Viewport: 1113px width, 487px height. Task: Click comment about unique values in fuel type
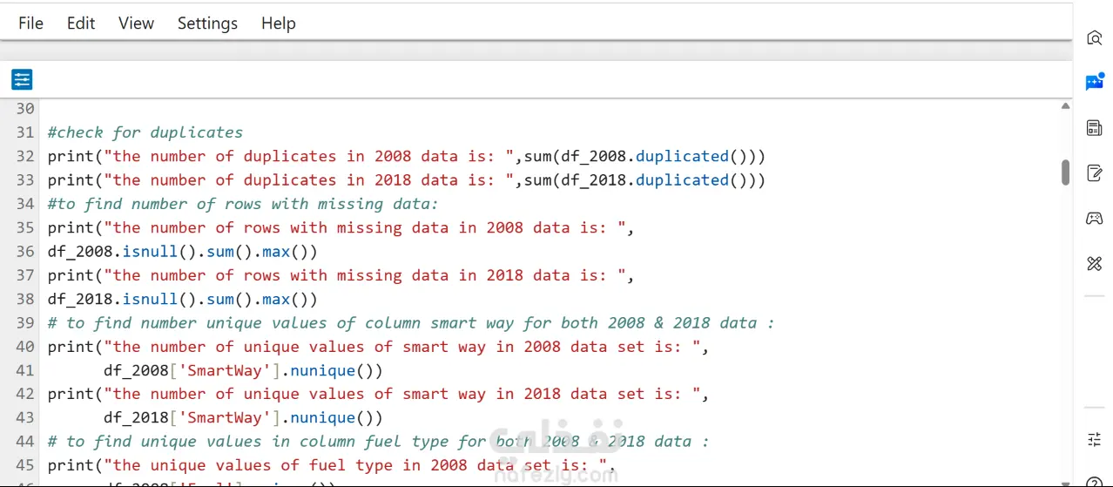point(379,441)
